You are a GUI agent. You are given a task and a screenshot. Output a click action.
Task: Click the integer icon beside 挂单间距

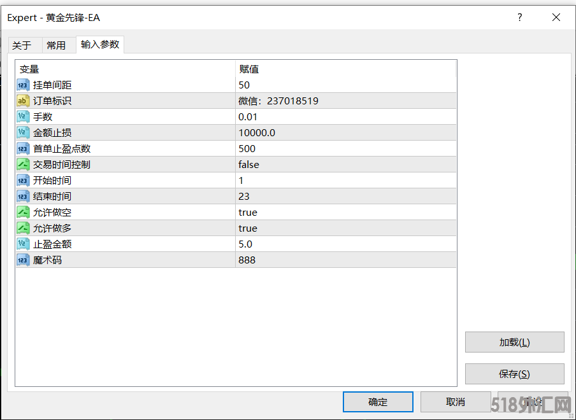point(23,85)
